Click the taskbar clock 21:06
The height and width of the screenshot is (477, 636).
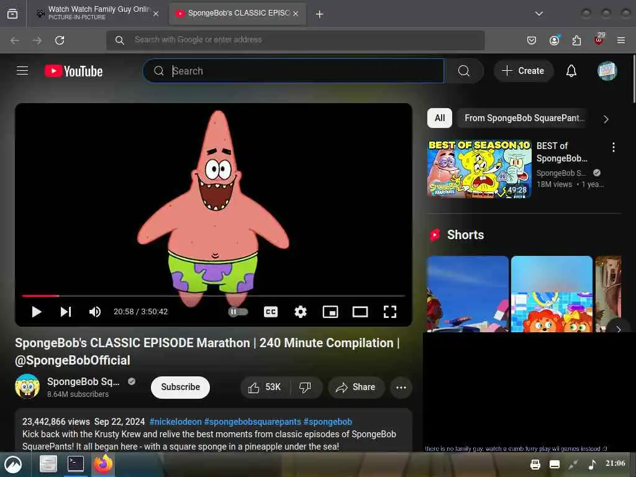coord(616,463)
